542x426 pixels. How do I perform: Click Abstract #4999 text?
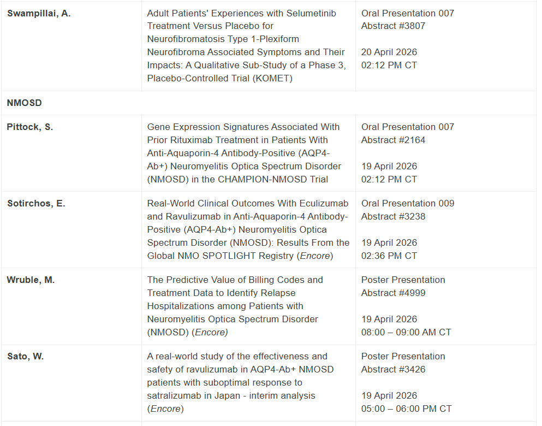[x=393, y=293]
